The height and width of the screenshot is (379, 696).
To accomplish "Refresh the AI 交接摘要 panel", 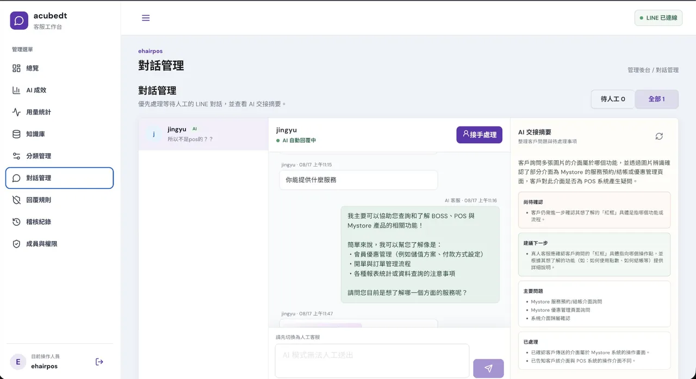I will [x=659, y=136].
